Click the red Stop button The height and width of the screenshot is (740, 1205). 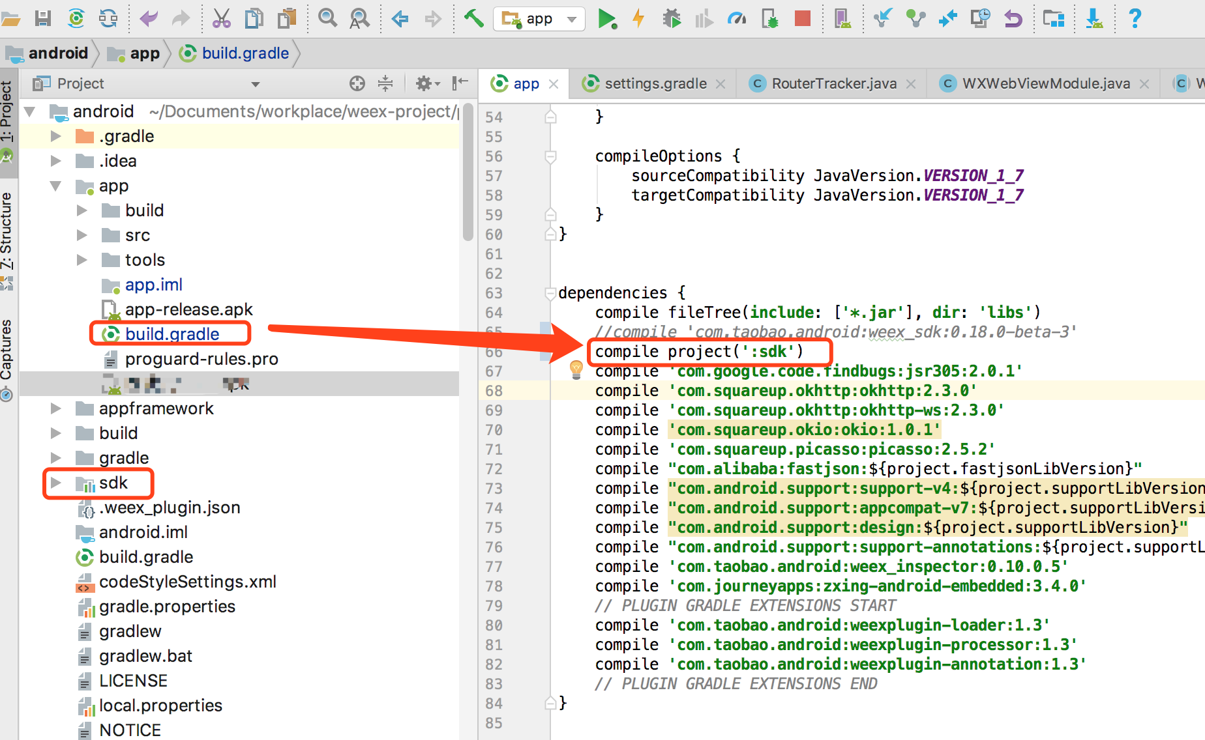802,19
